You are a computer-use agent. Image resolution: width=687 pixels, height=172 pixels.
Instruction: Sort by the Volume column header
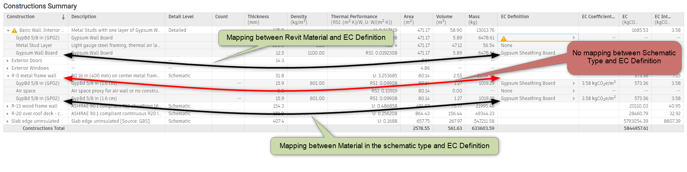pos(449,19)
